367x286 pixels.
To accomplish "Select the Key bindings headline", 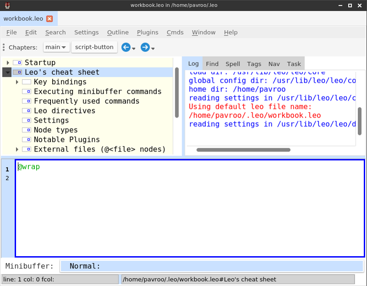I will [60, 82].
